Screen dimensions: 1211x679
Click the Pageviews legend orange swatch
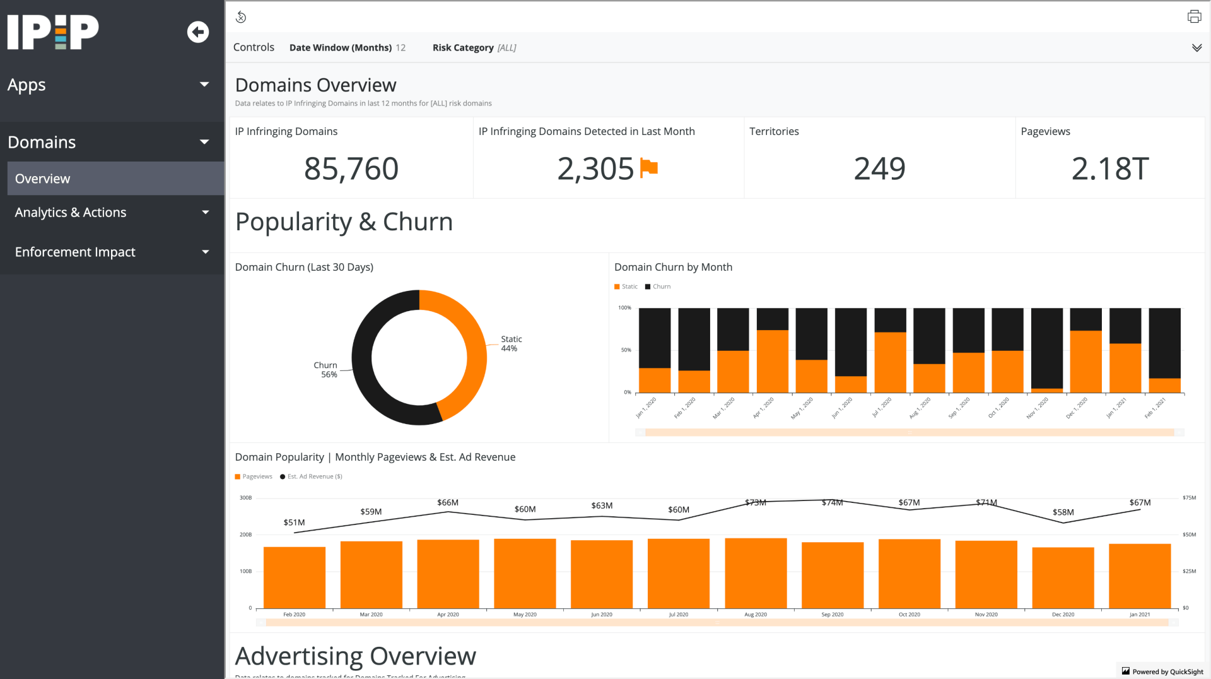coord(238,476)
